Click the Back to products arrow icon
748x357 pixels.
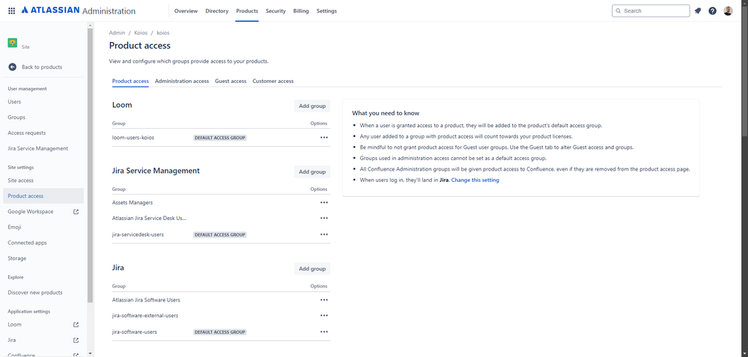[x=13, y=67]
